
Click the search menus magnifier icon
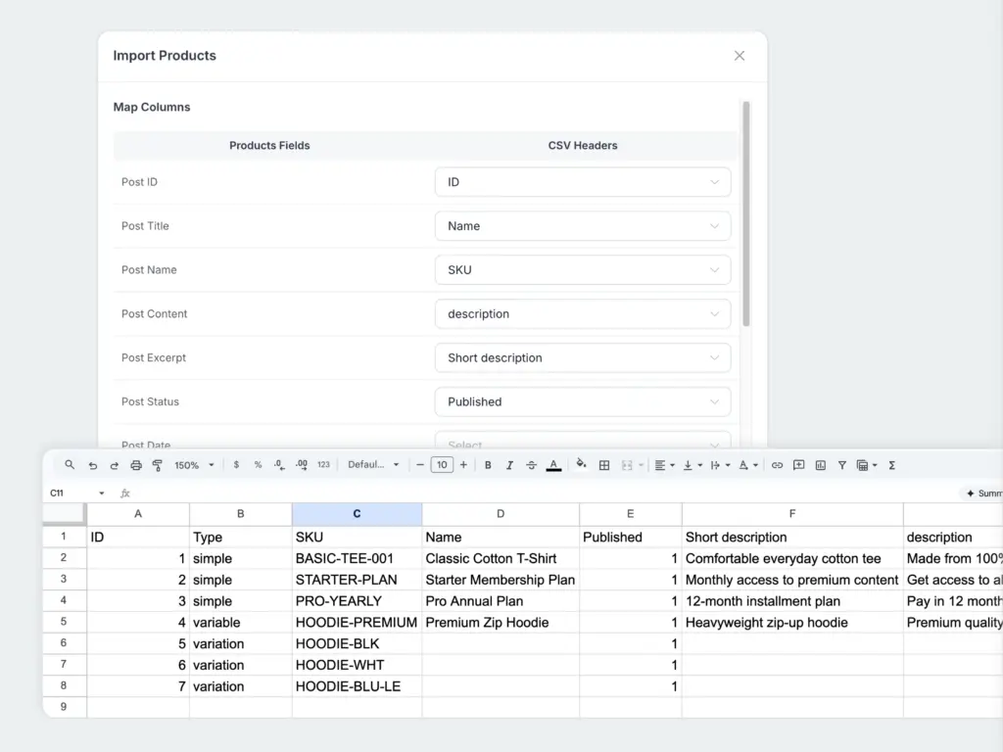(70, 465)
